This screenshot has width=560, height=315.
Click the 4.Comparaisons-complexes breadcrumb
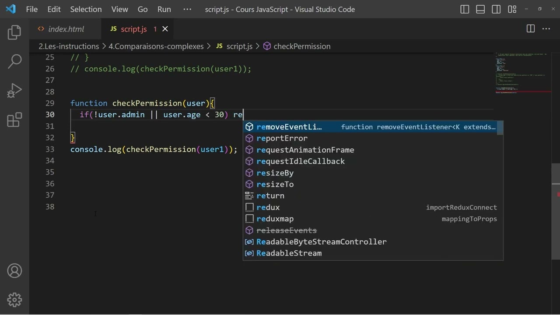coord(156,46)
